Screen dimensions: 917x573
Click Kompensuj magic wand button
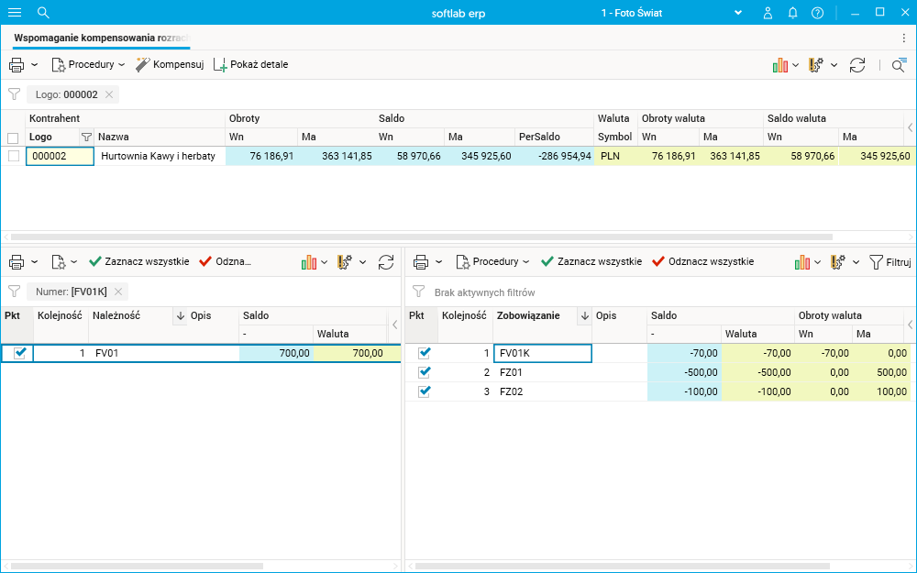point(170,64)
